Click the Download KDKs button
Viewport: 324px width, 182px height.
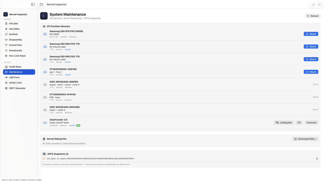pyautogui.click(x=305, y=139)
